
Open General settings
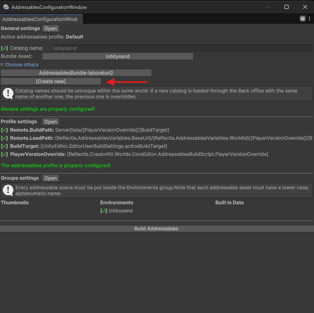point(51,29)
